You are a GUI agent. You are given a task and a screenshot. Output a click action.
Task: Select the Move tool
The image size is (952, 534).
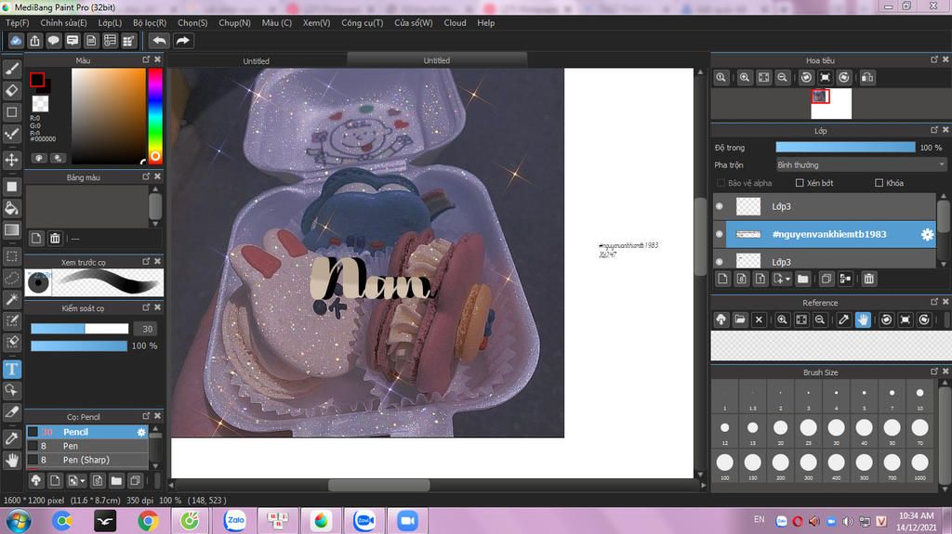tap(11, 160)
